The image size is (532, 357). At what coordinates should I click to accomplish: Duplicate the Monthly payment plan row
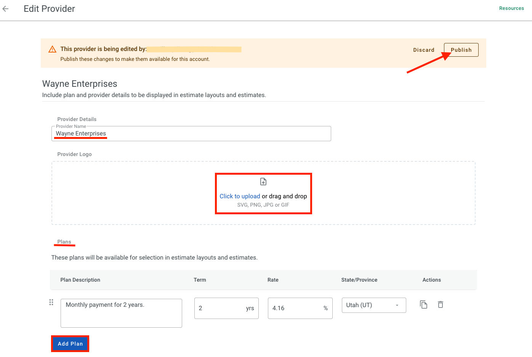click(423, 304)
